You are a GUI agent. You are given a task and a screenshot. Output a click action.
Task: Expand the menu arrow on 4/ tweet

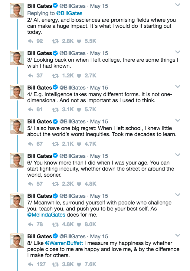pyautogui.click(x=178, y=87)
